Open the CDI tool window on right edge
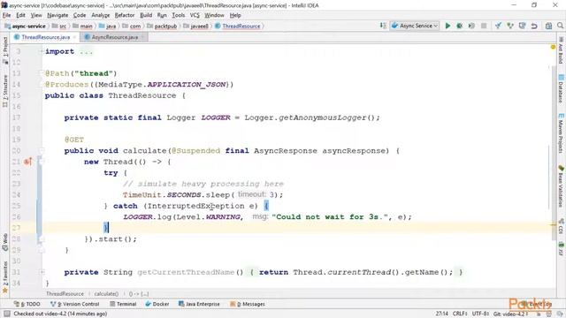The width and height of the screenshot is (566, 318). click(x=561, y=227)
